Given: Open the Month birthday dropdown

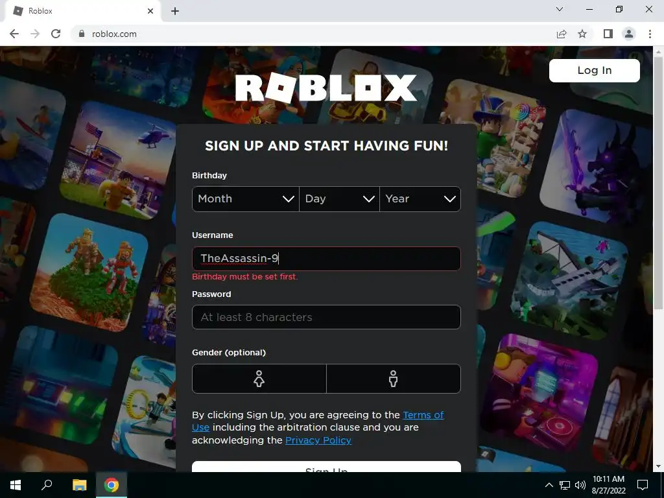Looking at the screenshot, I should click(246, 199).
